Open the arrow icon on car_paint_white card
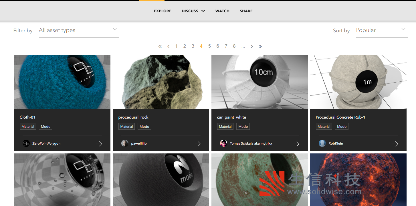The width and height of the screenshot is (416, 206). pyautogui.click(x=296, y=144)
